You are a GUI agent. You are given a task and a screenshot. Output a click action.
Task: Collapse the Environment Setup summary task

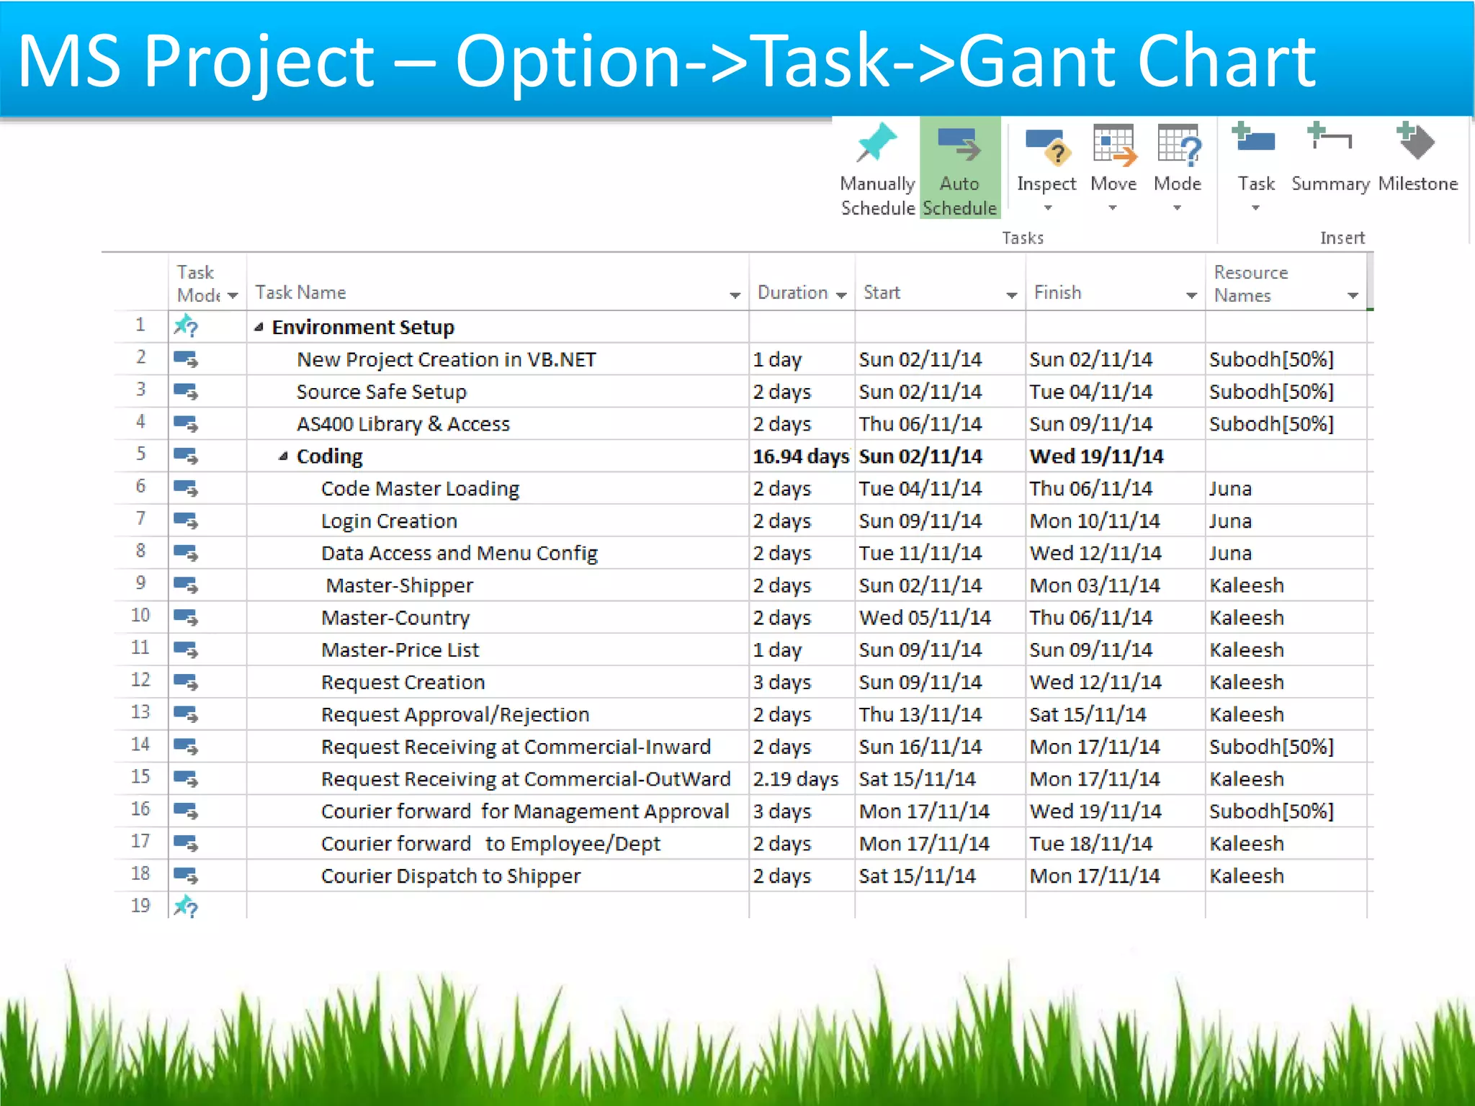tap(259, 328)
